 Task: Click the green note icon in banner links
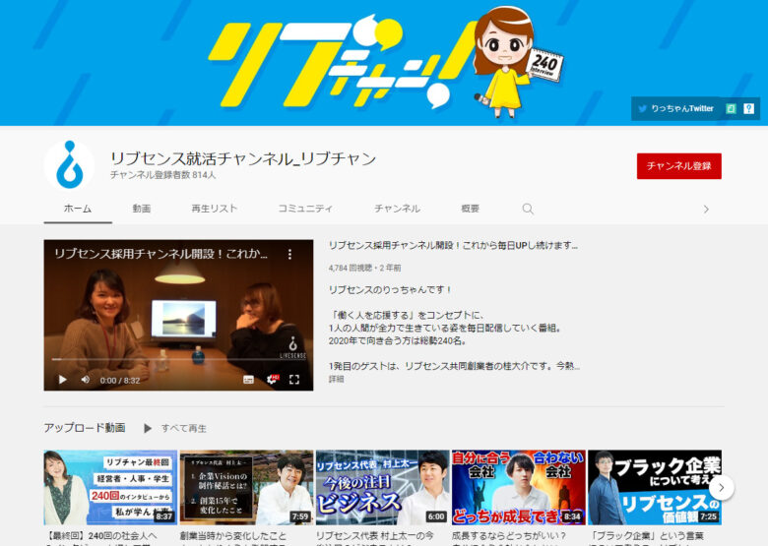(731, 108)
